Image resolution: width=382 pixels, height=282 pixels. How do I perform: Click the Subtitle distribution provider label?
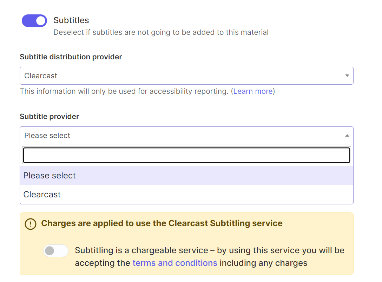click(71, 57)
